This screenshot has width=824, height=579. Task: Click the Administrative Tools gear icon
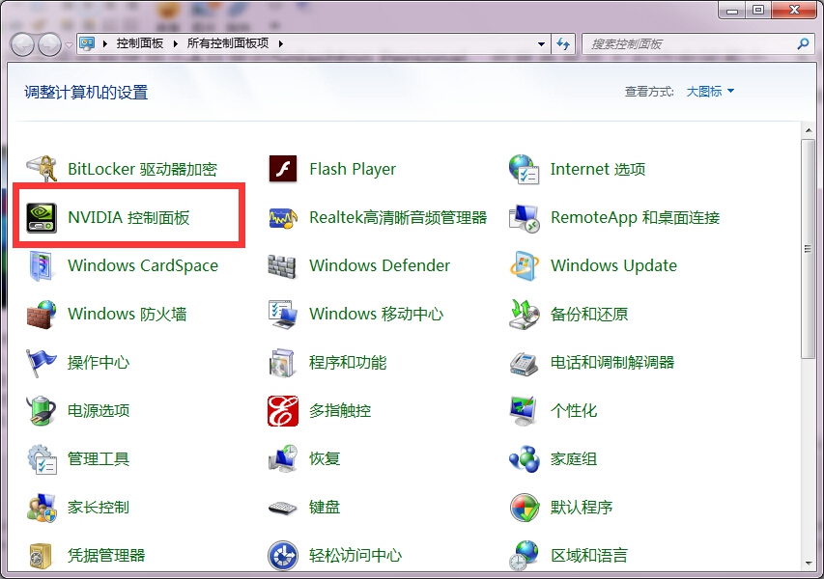(42, 458)
